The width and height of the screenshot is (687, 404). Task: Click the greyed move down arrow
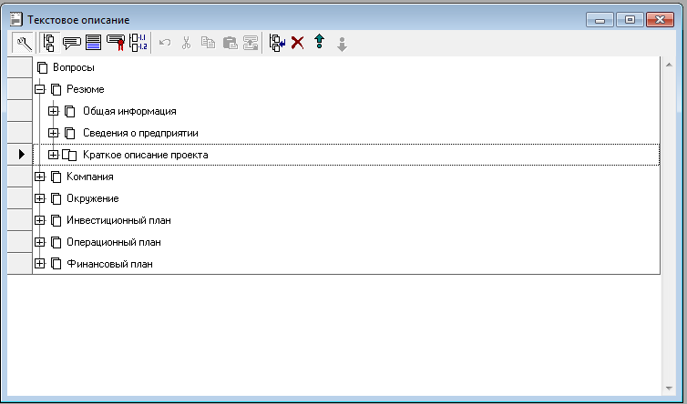(343, 45)
